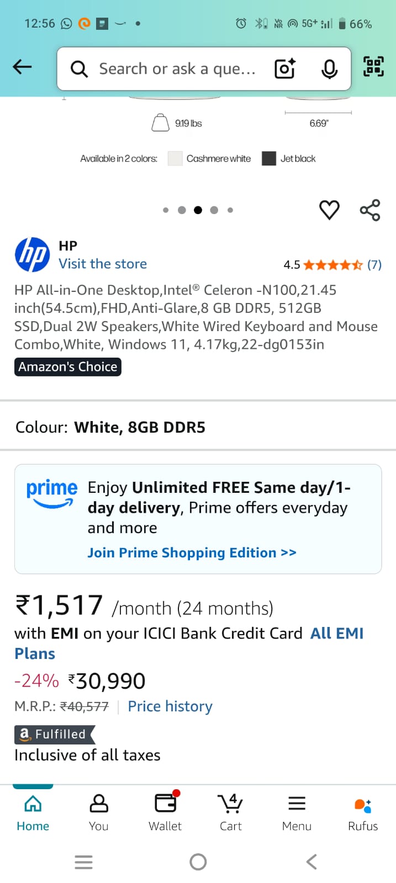
Task: Switch to the Wallet tab
Action: click(x=165, y=812)
